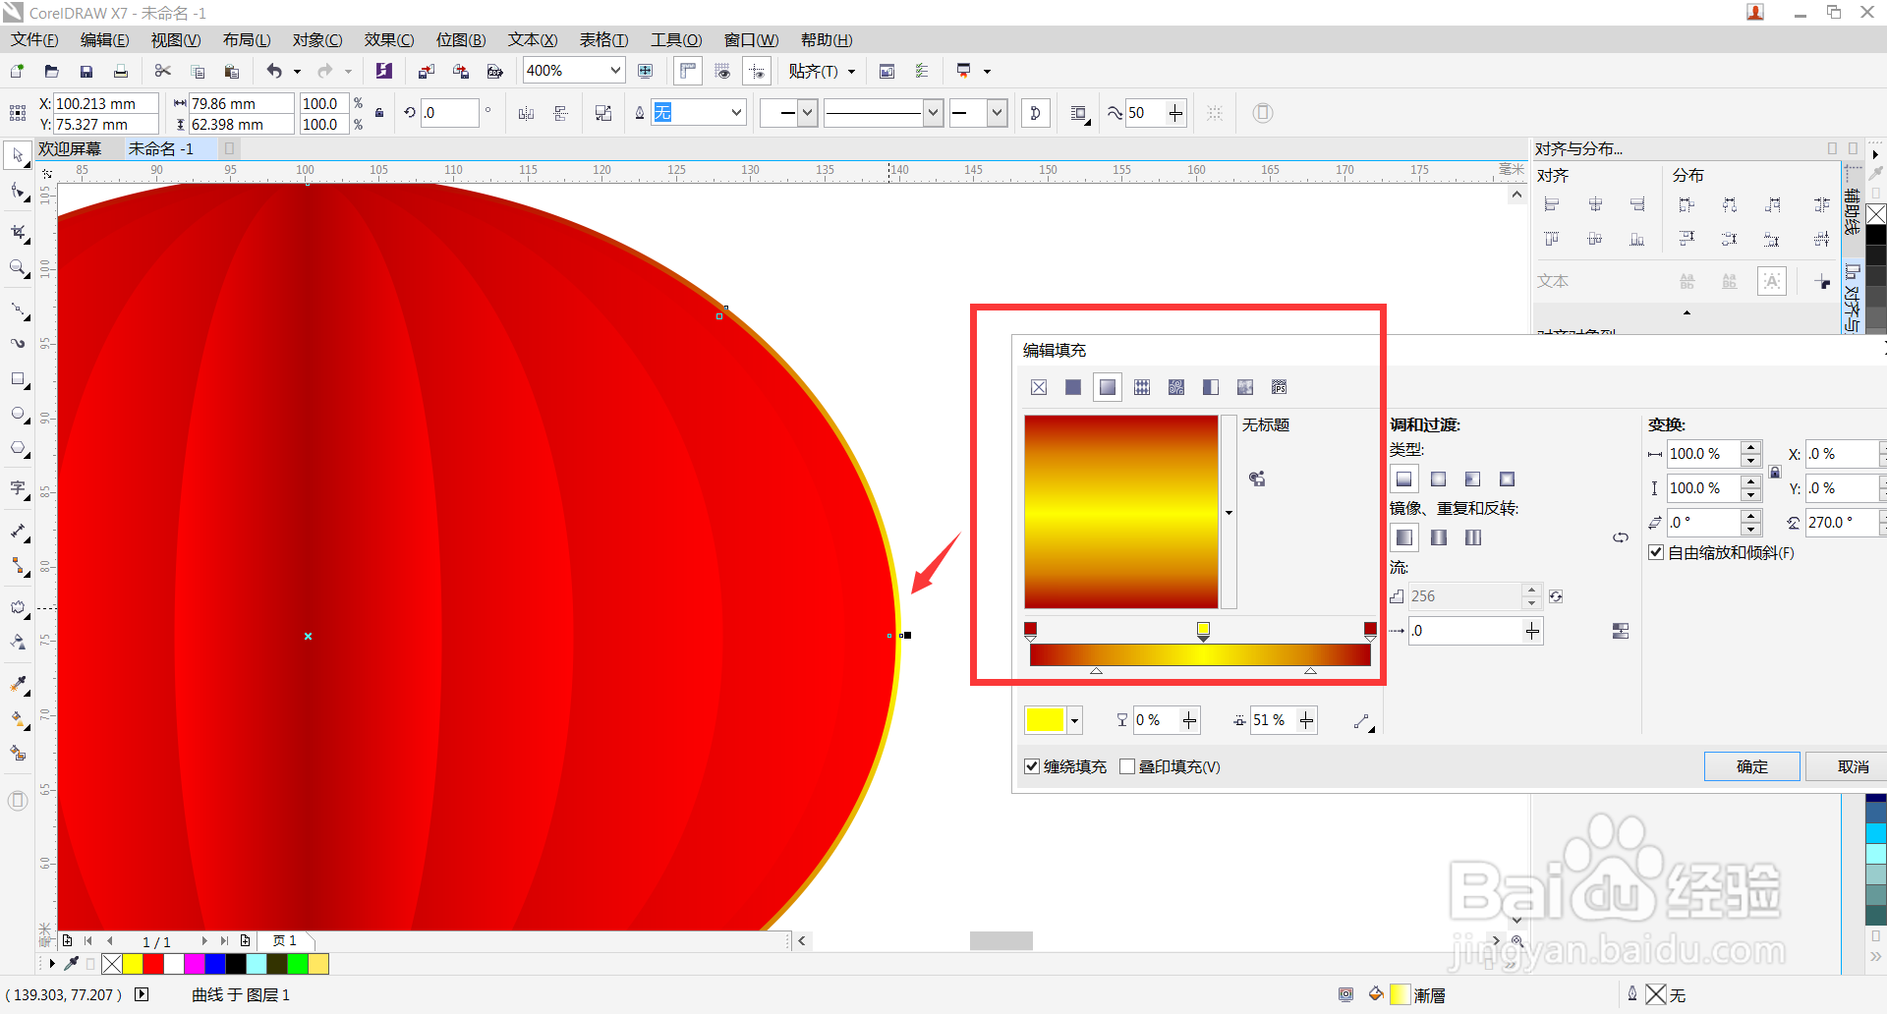Click the fill rotation 270.0° field

(1843, 523)
